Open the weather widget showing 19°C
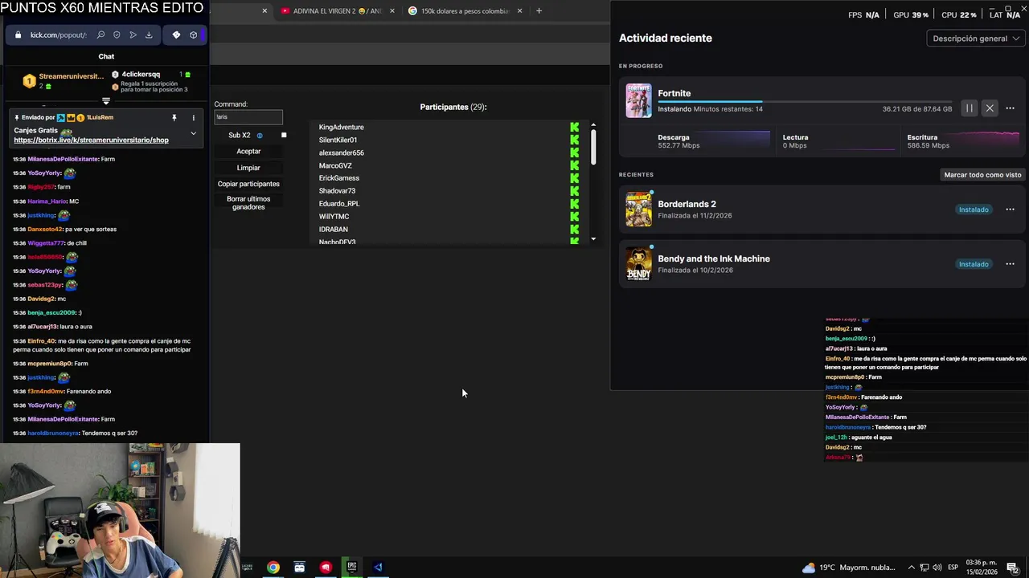This screenshot has width=1029, height=578. pyautogui.click(x=850, y=568)
